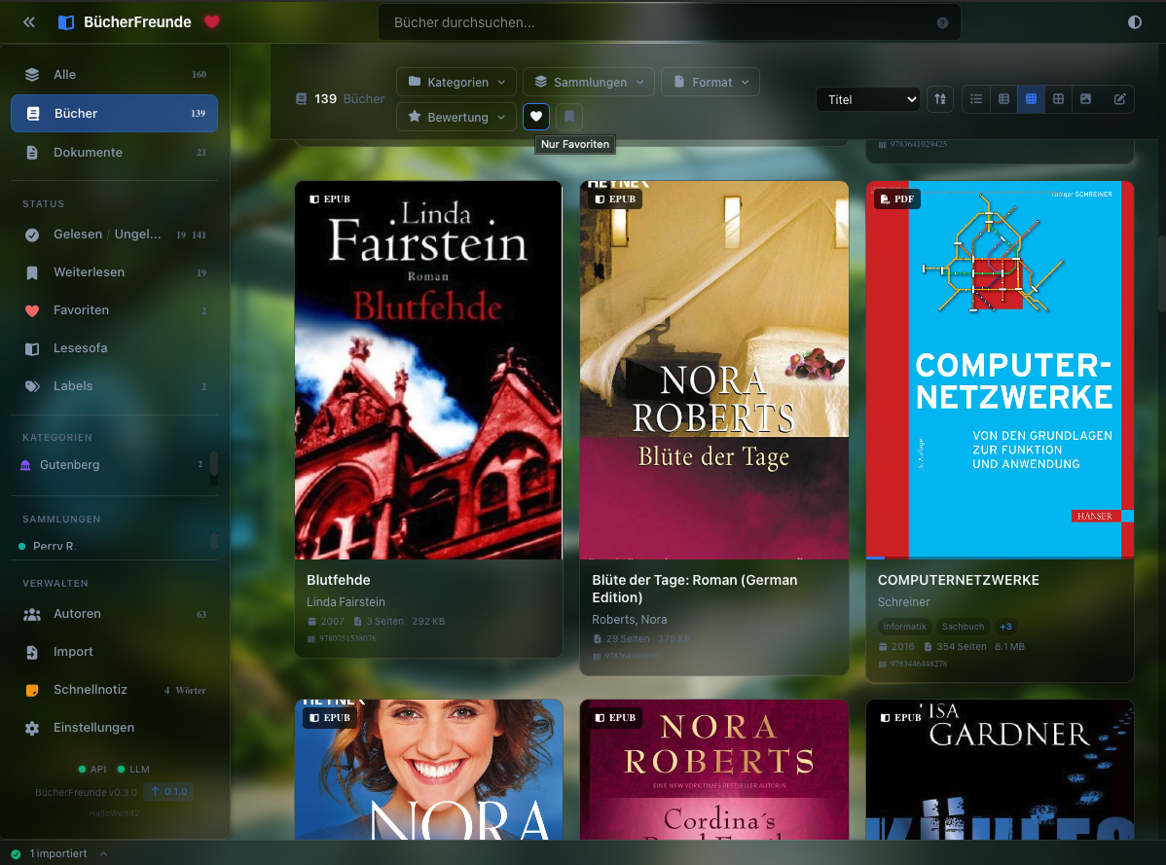Screen dimensions: 1166x865
Task: Click 'COMPUTERNETZWERKE' title text
Action: click(959, 580)
